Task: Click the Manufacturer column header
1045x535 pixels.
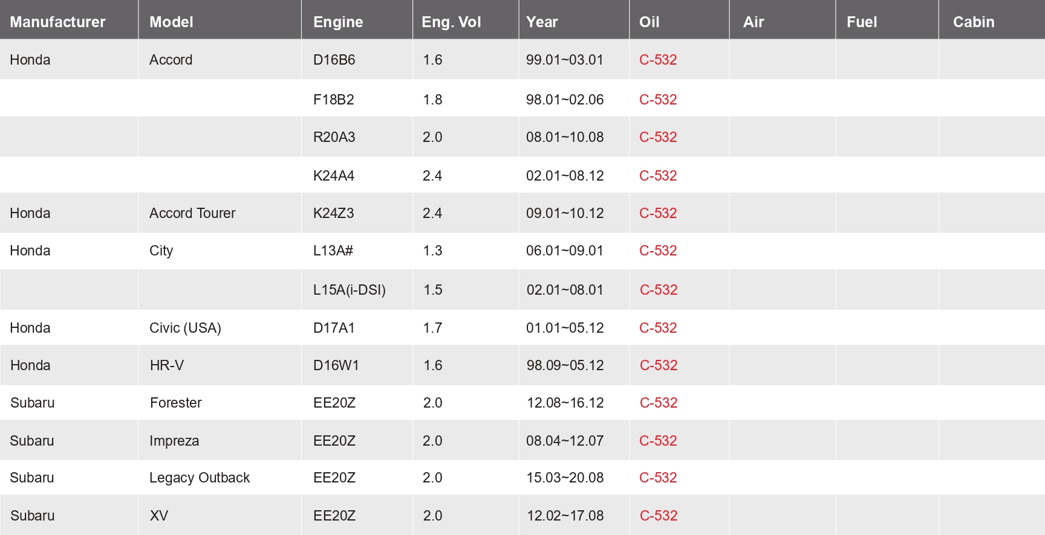Action: tap(57, 22)
